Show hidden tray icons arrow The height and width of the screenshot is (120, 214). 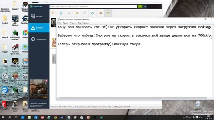[x=184, y=117]
